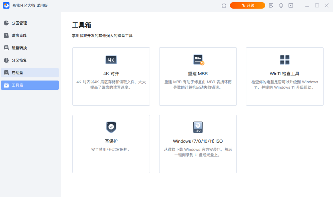Click the 重建 MBR tool card
The height and width of the screenshot is (197, 333).
(198, 76)
